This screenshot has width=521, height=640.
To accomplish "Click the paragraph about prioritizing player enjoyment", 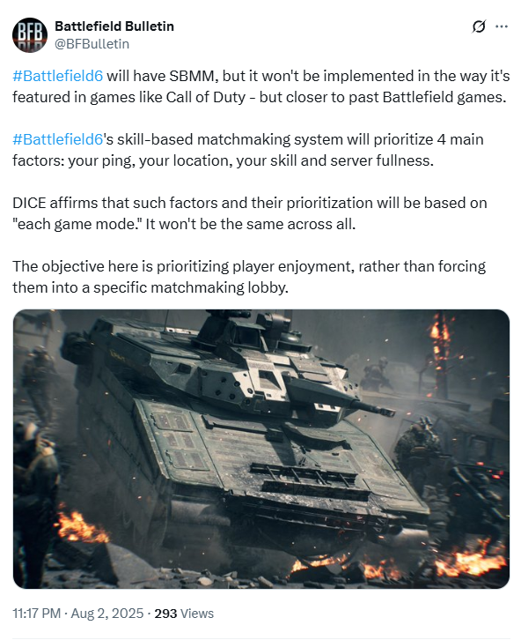I will 249,277.
